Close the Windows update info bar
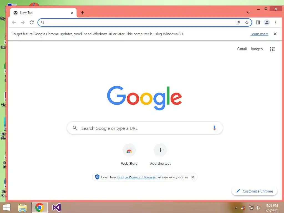The image size is (284, 213). pyautogui.click(x=275, y=34)
